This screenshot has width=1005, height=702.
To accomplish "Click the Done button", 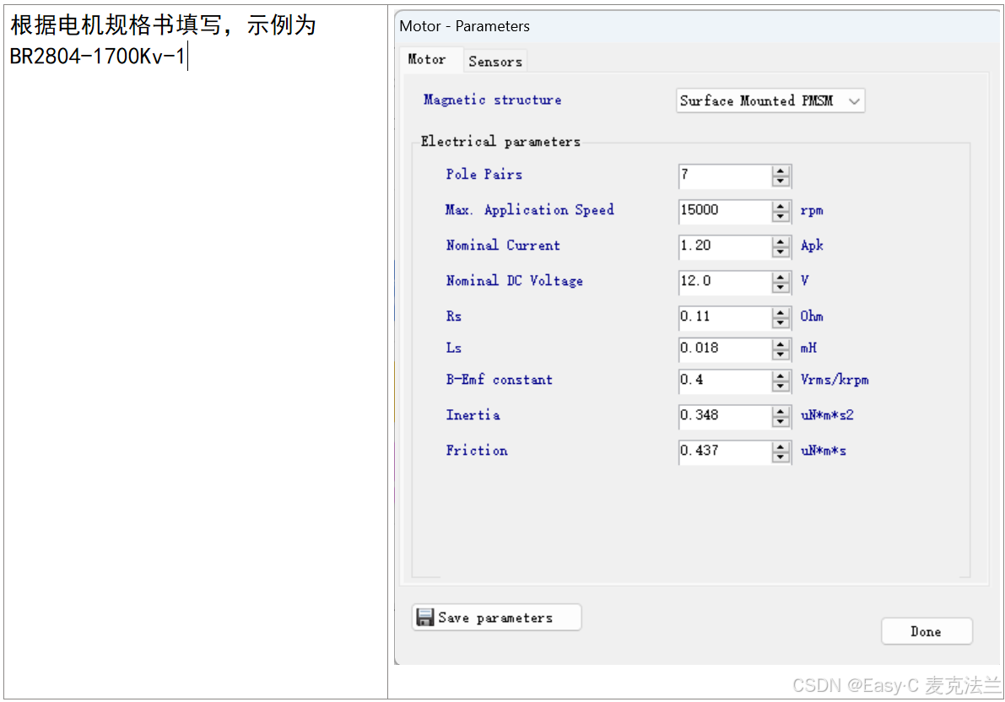I will [927, 631].
